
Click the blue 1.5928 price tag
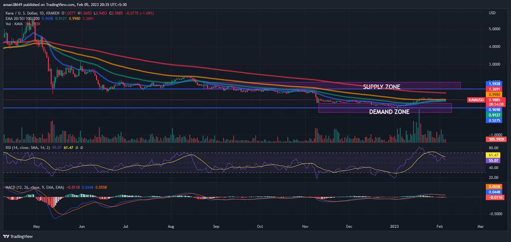pyautogui.click(x=494, y=84)
